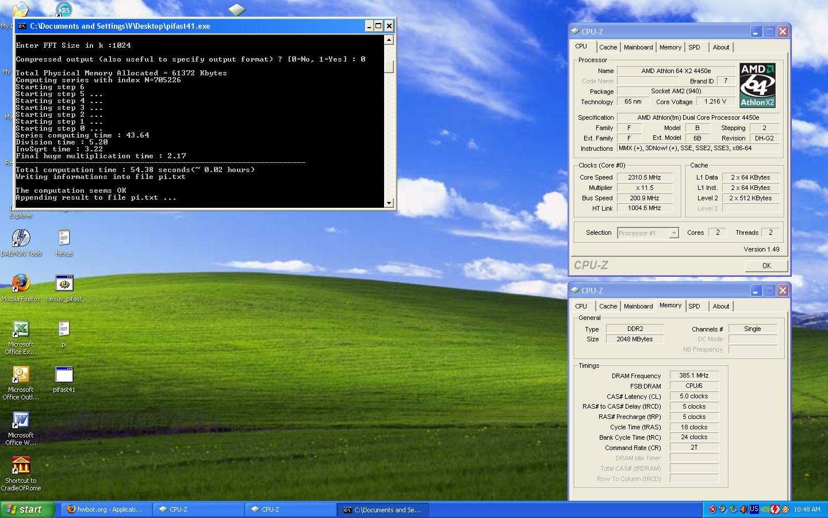Select the hexus_pifast desktop icon
828x518 pixels.
(64, 283)
